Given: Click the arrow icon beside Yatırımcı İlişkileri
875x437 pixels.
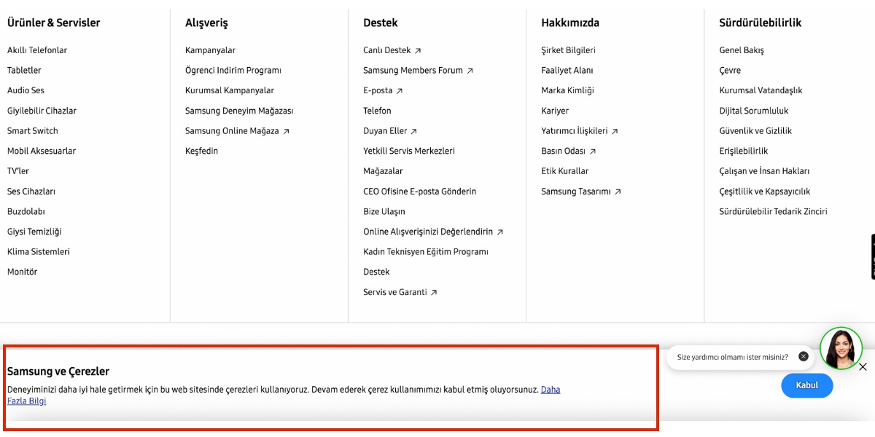Looking at the screenshot, I should coord(615,132).
